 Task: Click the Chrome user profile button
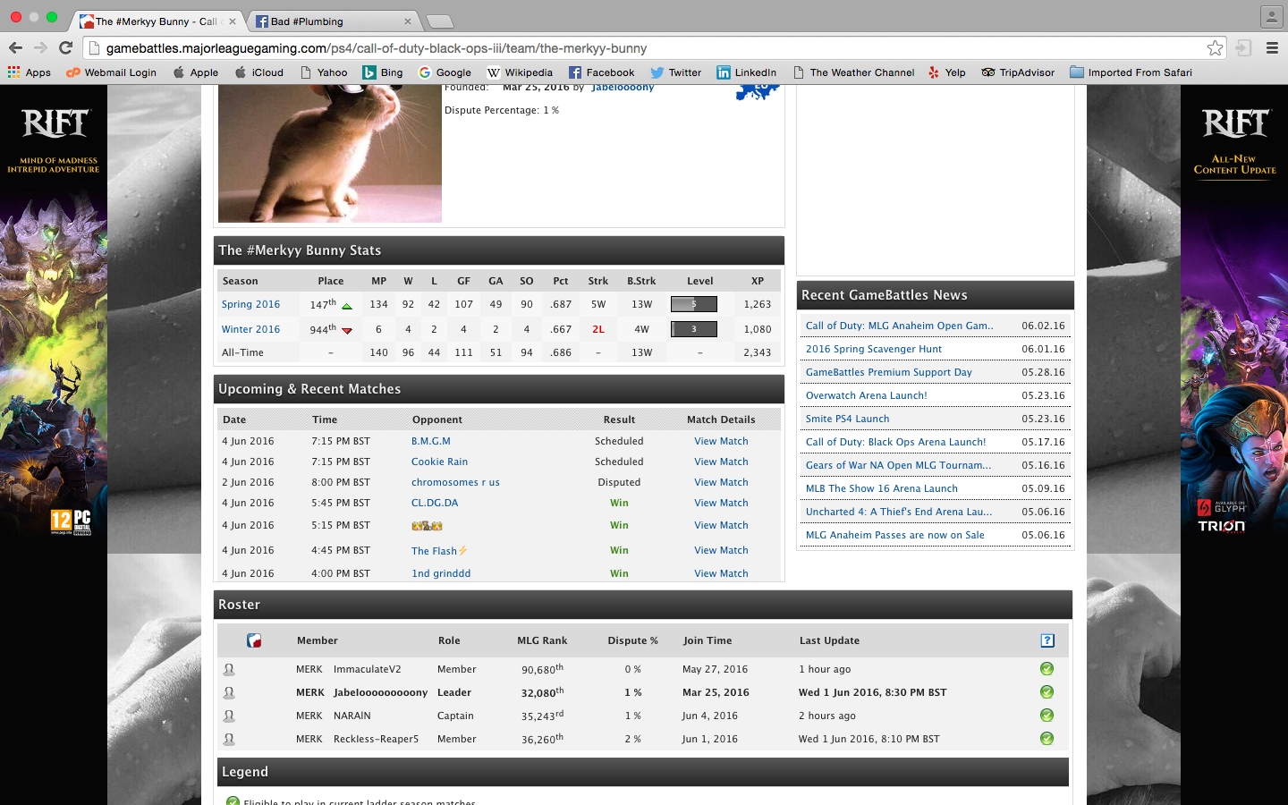click(1271, 17)
